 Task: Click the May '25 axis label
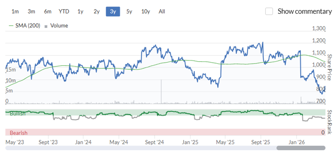click(225, 142)
